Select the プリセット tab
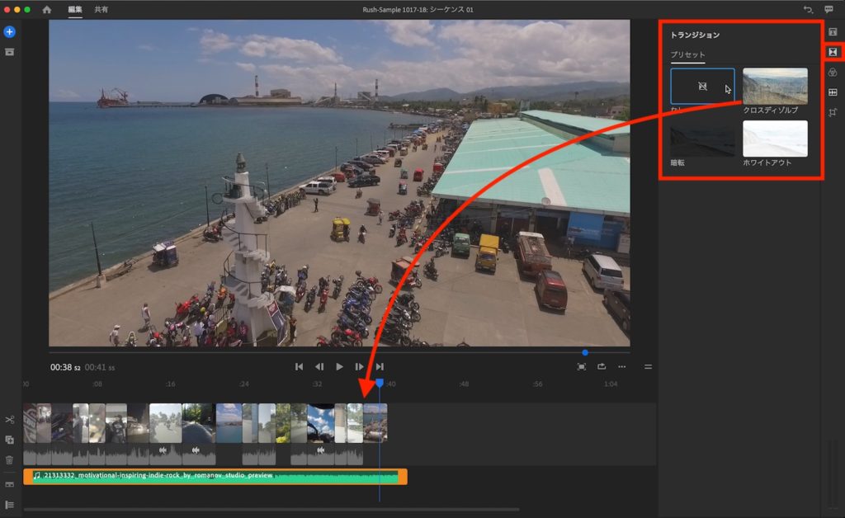The width and height of the screenshot is (845, 518). coord(687,54)
